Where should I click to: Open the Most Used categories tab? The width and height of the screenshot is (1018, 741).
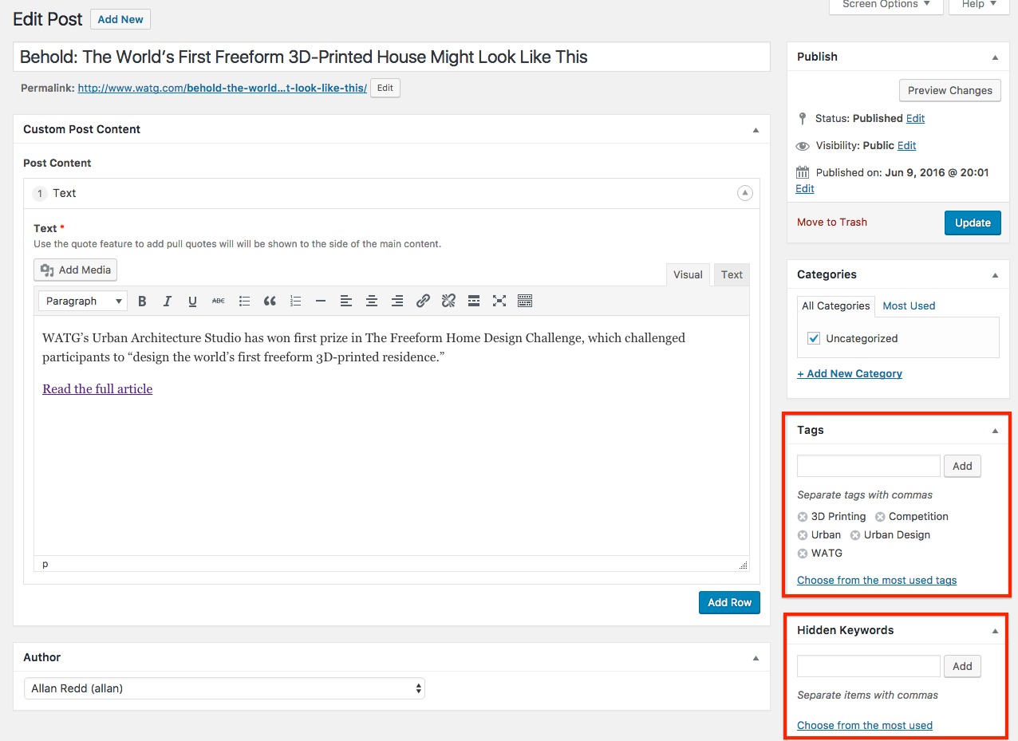pos(909,305)
